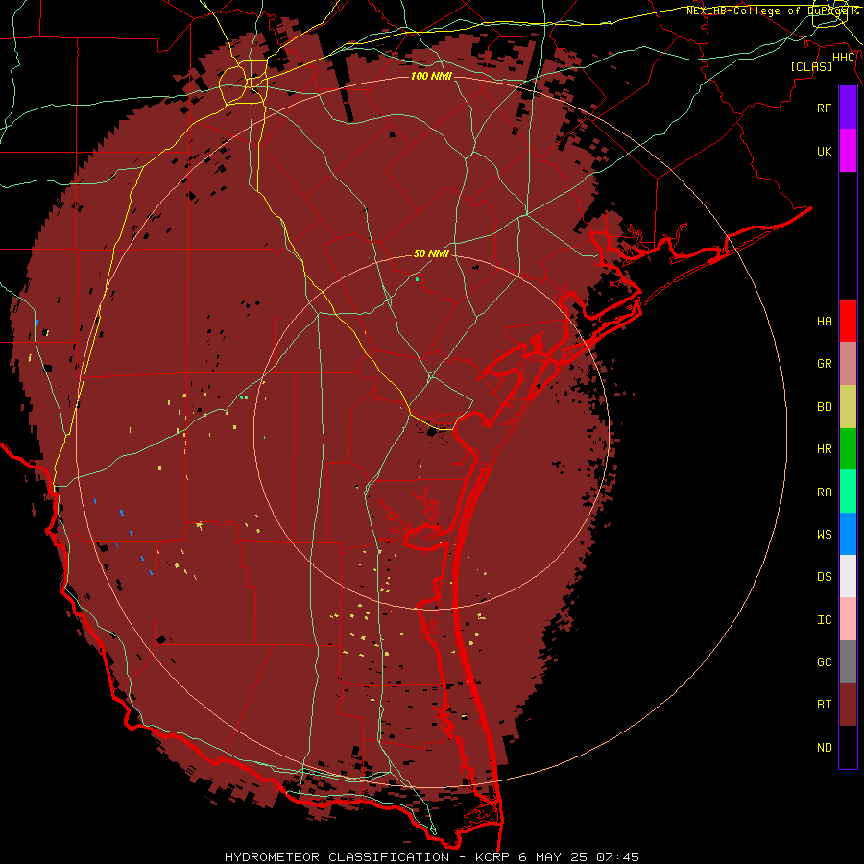864x864 pixels.
Task: Click the HYDROMETEOR CLASSIFICATION title text
Action: click(x=337, y=857)
